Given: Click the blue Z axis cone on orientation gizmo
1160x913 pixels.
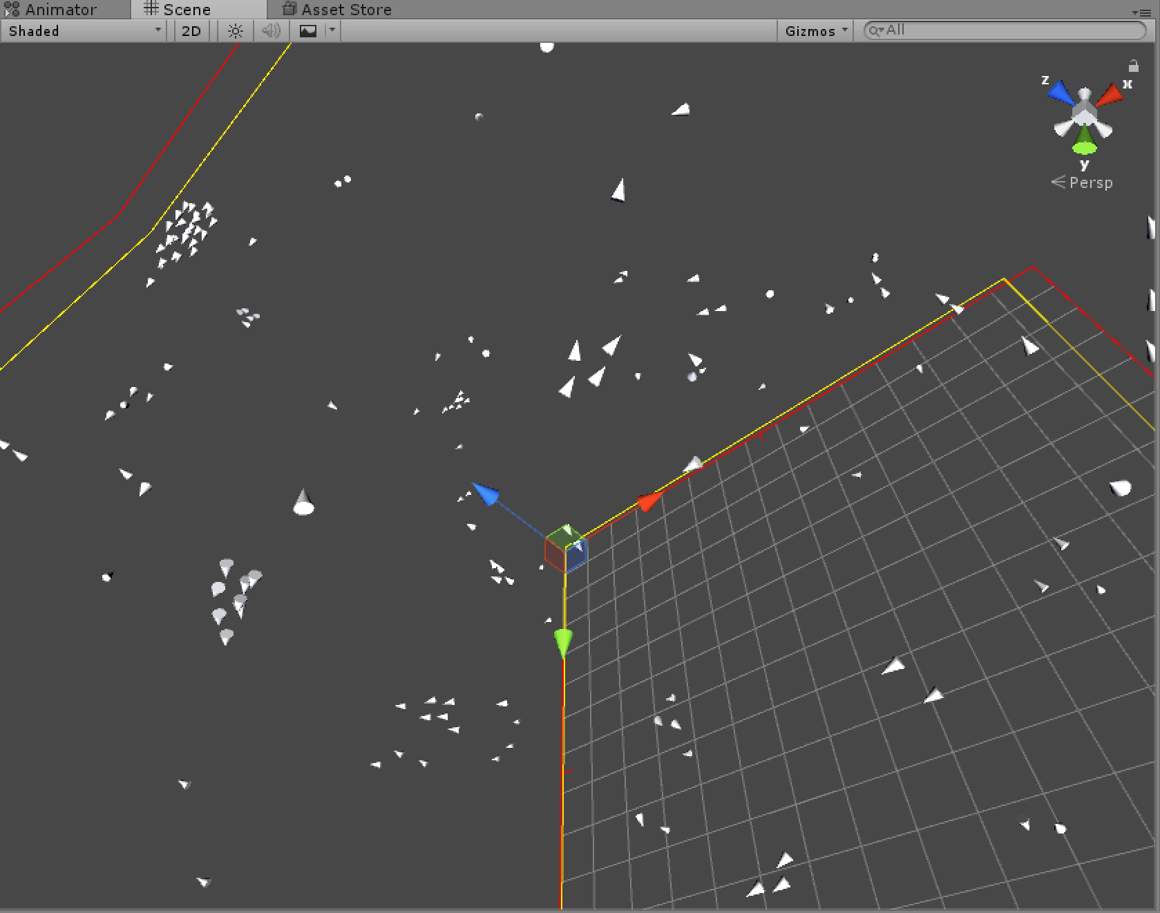Looking at the screenshot, I should click(x=1059, y=92).
